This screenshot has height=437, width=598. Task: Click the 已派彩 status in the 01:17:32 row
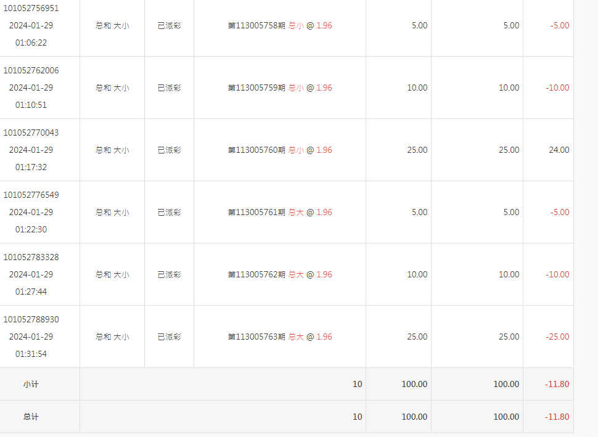pyautogui.click(x=169, y=150)
